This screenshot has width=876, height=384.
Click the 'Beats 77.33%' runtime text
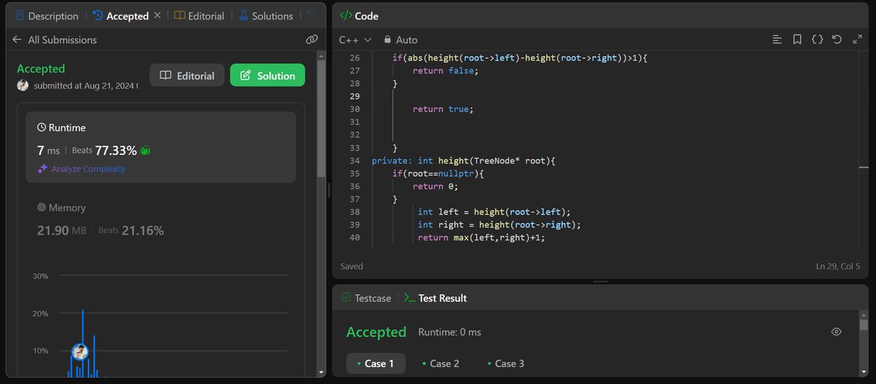(104, 150)
